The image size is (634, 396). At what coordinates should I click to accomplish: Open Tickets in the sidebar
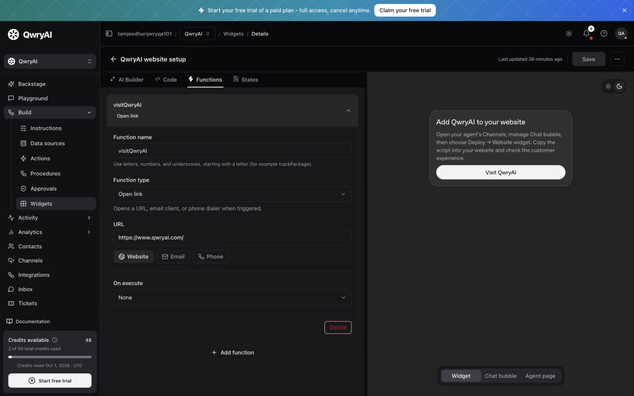pos(50,303)
